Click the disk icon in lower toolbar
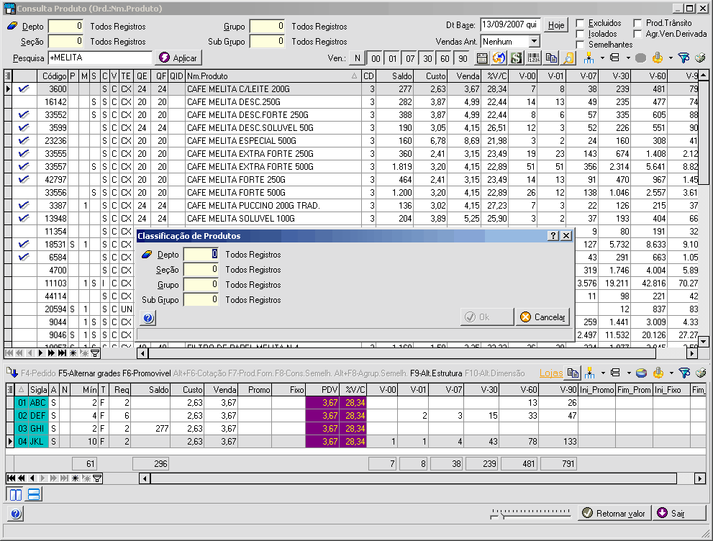This screenshot has width=713, height=541. pyautogui.click(x=641, y=373)
